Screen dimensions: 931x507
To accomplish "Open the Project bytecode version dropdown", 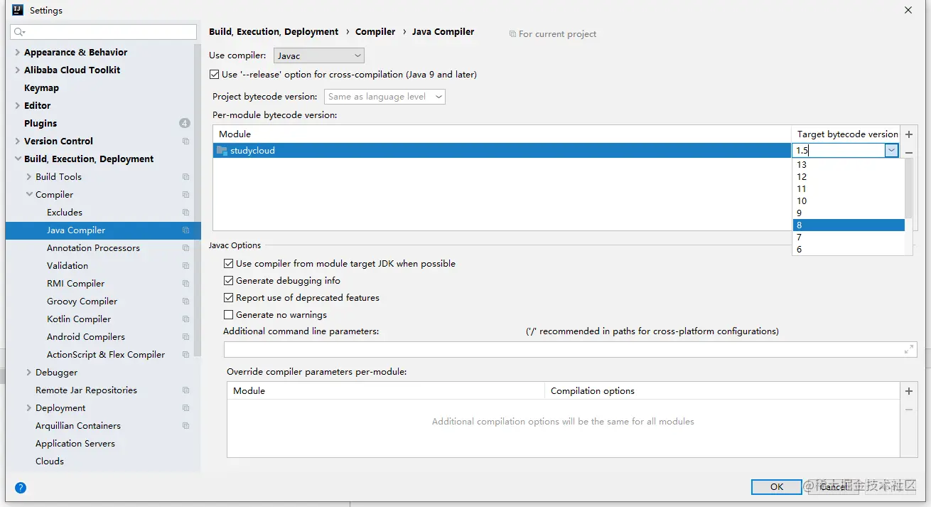I will [x=384, y=97].
